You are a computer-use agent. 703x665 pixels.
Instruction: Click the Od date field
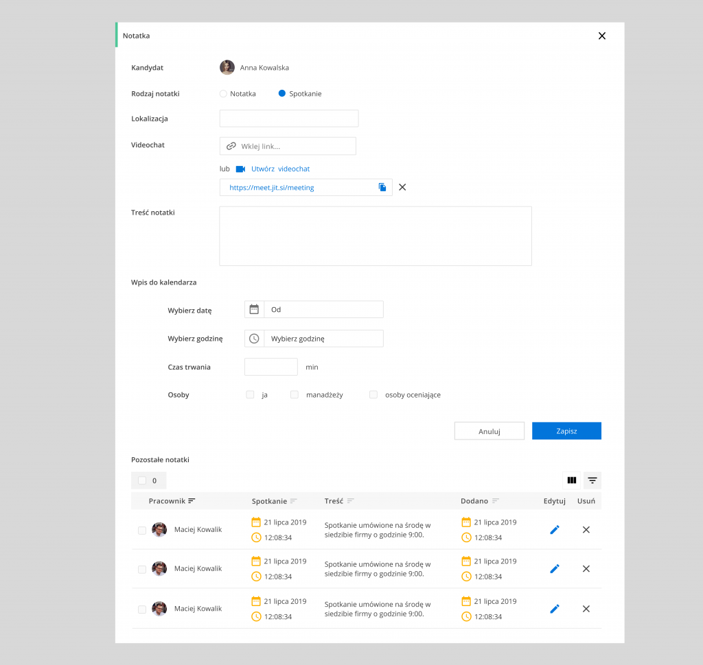point(324,309)
